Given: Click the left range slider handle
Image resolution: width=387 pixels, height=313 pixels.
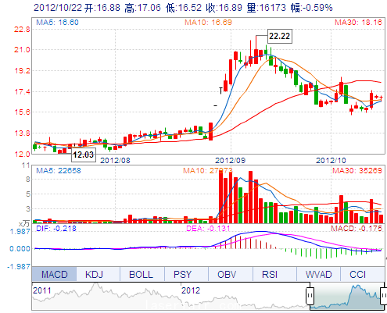Looking at the screenshot, I should coord(310,296).
